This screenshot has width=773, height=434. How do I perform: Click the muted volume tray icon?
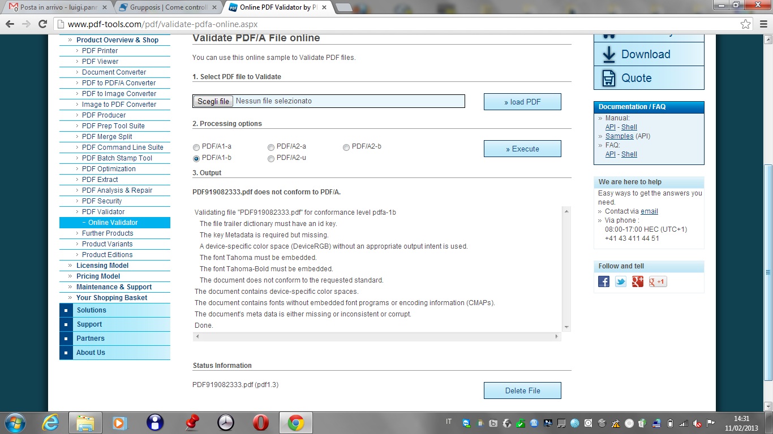click(x=698, y=423)
